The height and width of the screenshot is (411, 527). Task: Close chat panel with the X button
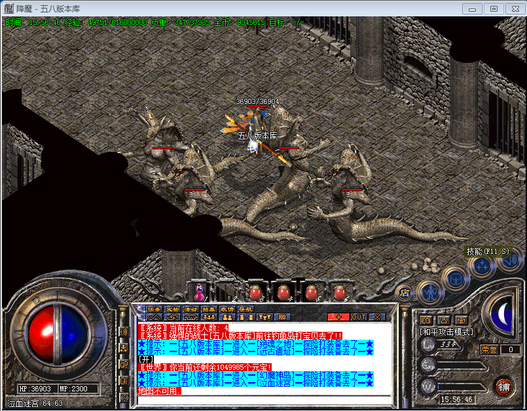378,317
